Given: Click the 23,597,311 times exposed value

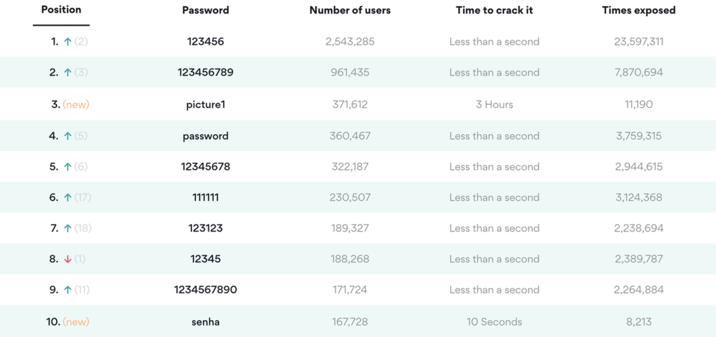Looking at the screenshot, I should coord(638,42).
